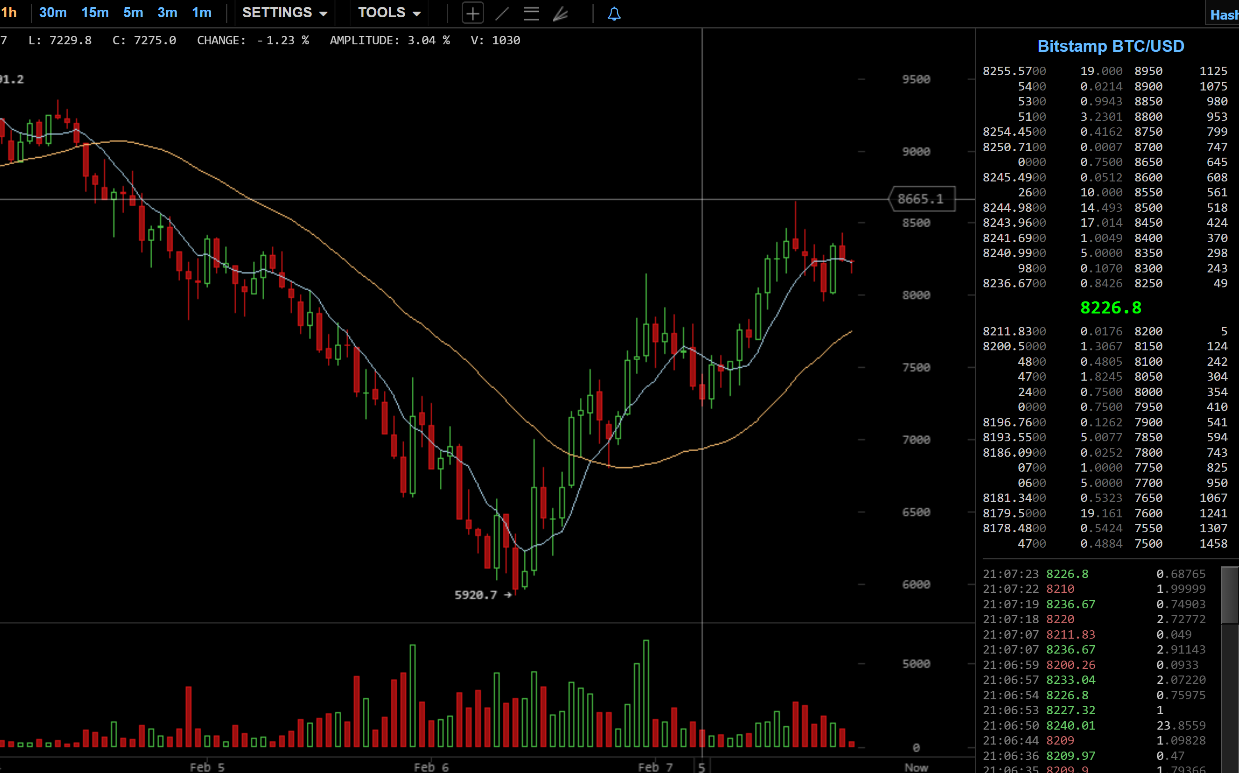Select the crosshair plus drawing tool
The height and width of the screenshot is (773, 1239).
click(472, 13)
